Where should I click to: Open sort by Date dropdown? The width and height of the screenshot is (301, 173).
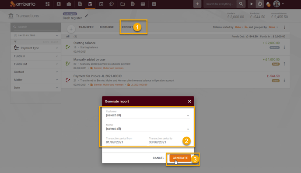(x=239, y=27)
